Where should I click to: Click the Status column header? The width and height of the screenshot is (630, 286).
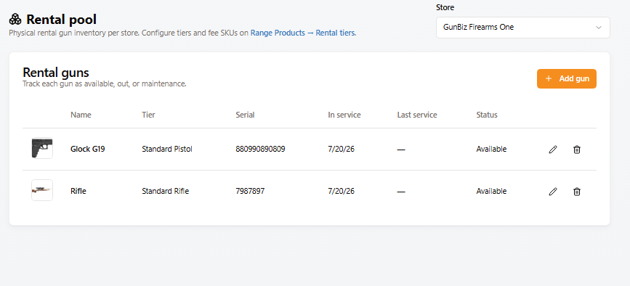click(x=487, y=115)
